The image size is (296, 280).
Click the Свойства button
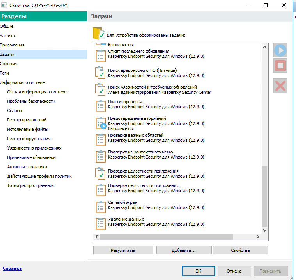pyautogui.click(x=240, y=250)
